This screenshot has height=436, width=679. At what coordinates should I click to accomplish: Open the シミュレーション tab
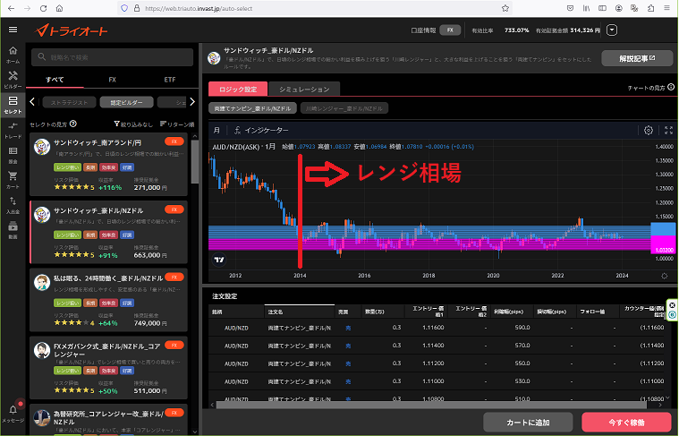[x=304, y=90]
